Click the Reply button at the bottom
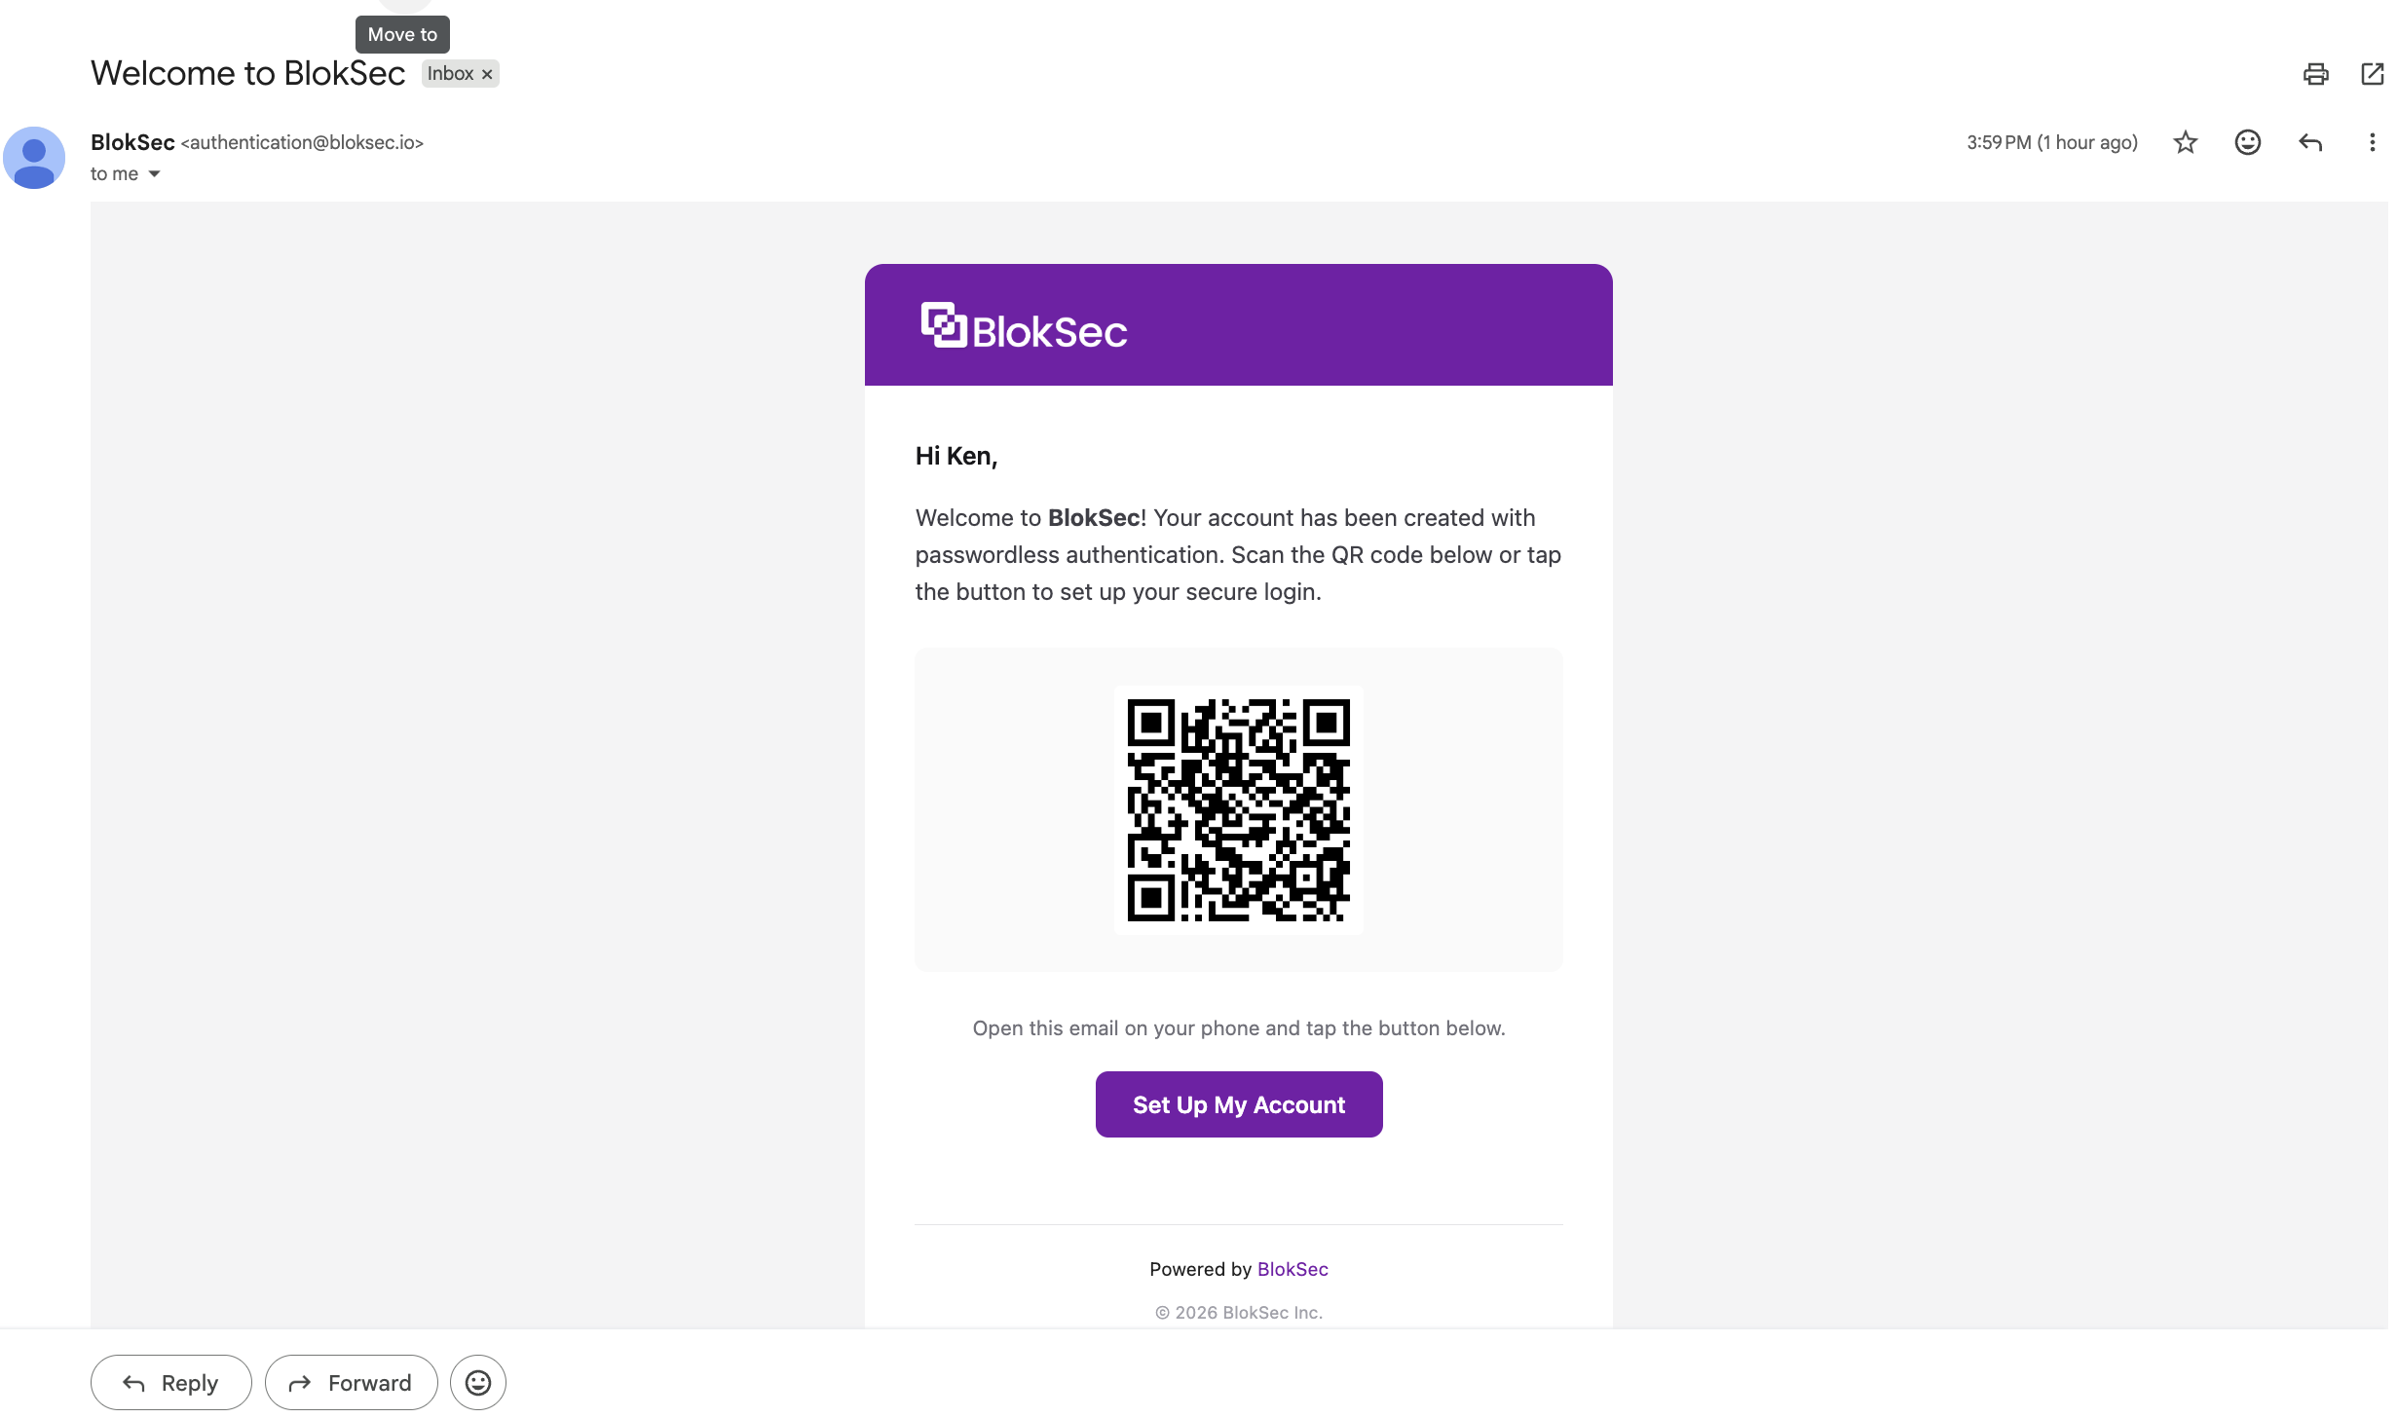This screenshot has width=2398, height=1418. pyautogui.click(x=170, y=1382)
